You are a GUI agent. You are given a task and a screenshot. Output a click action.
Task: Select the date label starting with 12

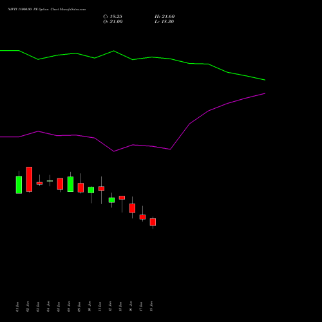[x=110, y=307]
